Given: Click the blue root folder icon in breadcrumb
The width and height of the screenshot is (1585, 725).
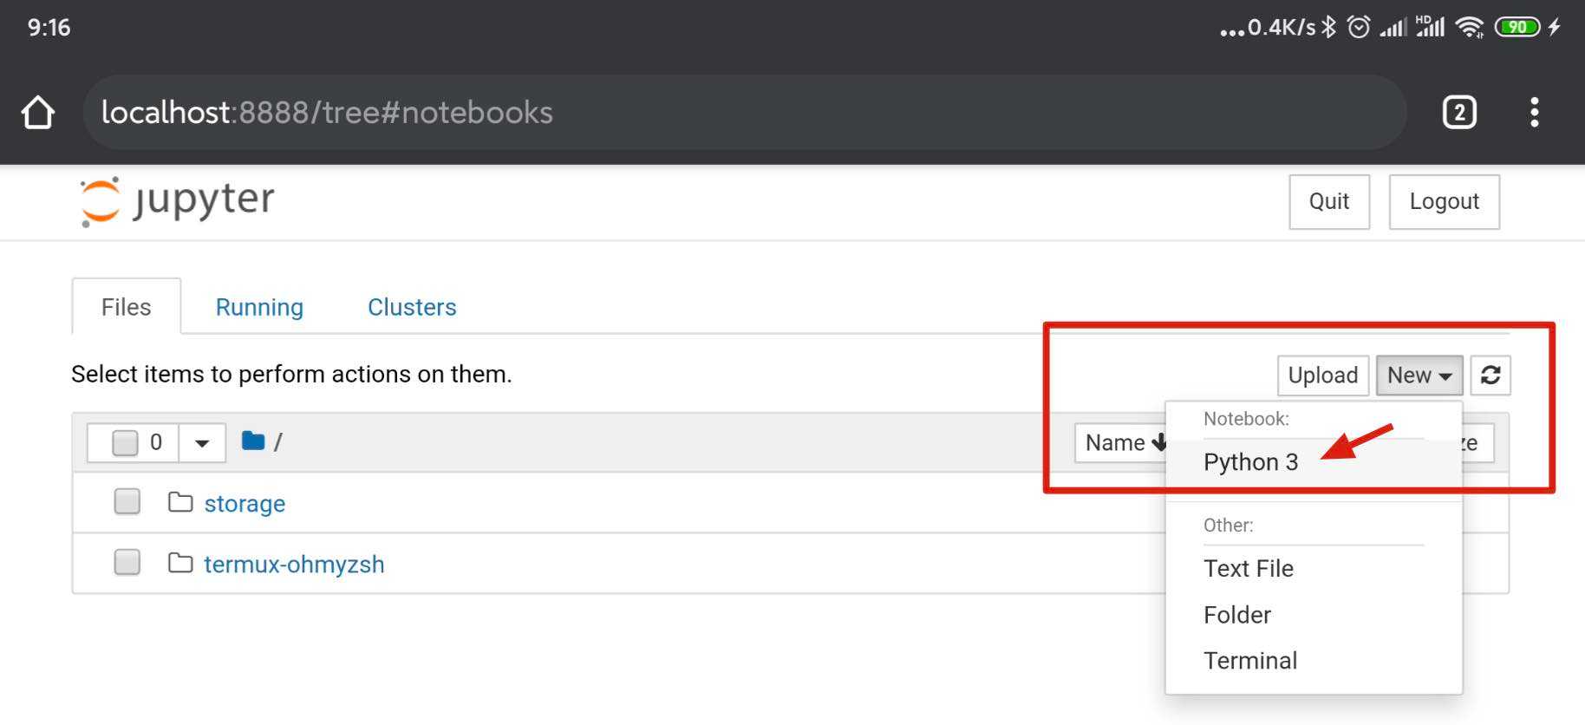Looking at the screenshot, I should coord(253,441).
